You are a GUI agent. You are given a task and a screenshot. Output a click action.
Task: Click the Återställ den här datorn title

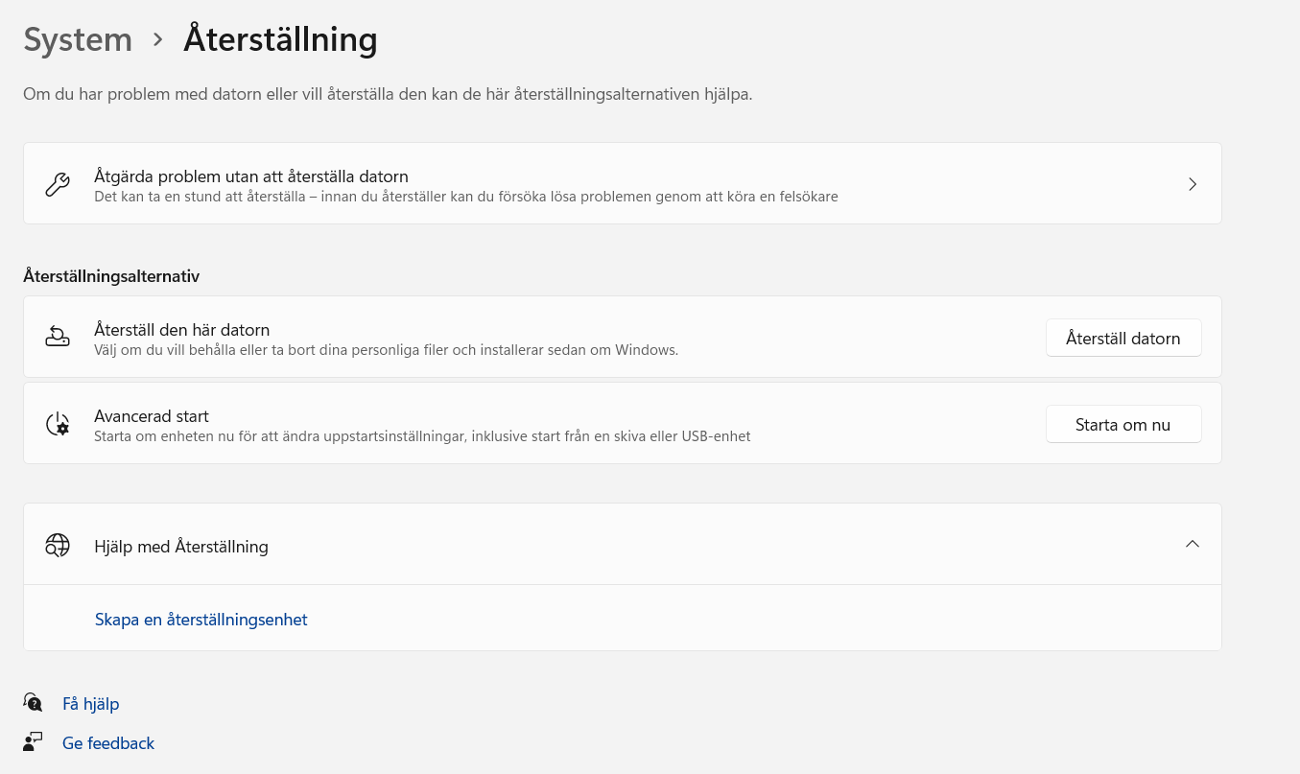click(181, 330)
